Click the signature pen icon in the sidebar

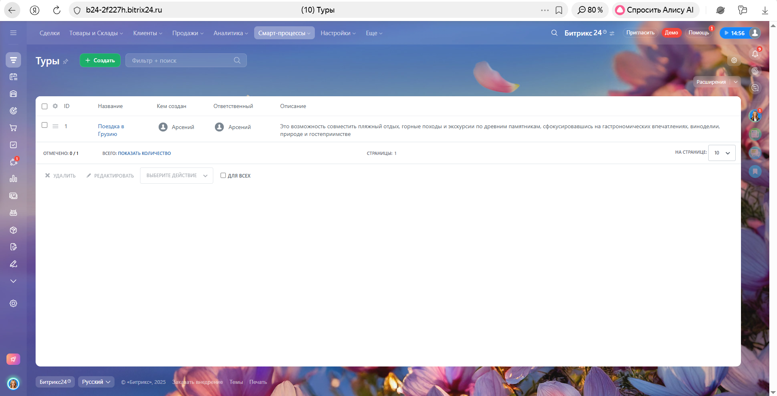(13, 264)
